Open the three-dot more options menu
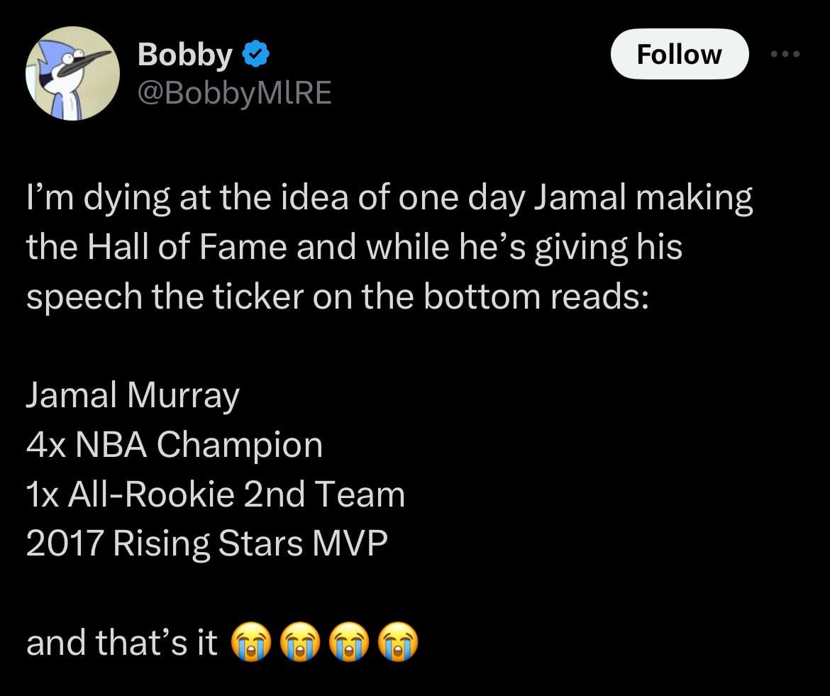 point(786,54)
